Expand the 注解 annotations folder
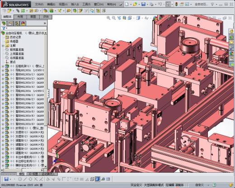Viewport: 235px width, 188px height. 3,46
